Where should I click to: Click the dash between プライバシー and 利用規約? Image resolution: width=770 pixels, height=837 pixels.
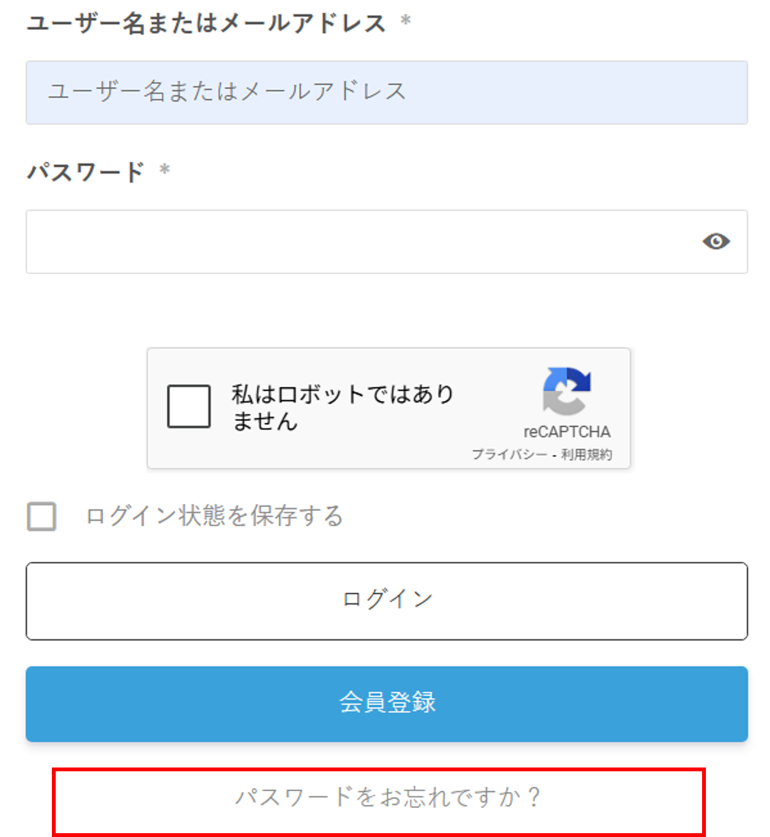[x=553, y=454]
